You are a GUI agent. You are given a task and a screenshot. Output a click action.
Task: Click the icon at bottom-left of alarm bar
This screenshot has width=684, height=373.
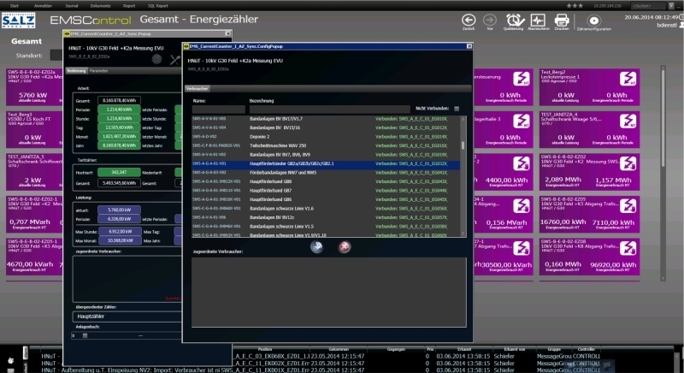(x=11, y=361)
